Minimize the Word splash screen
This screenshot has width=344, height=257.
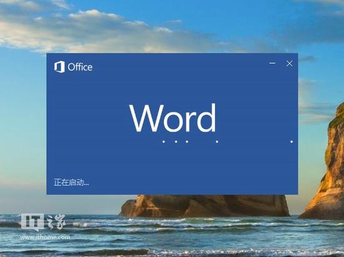(x=272, y=63)
